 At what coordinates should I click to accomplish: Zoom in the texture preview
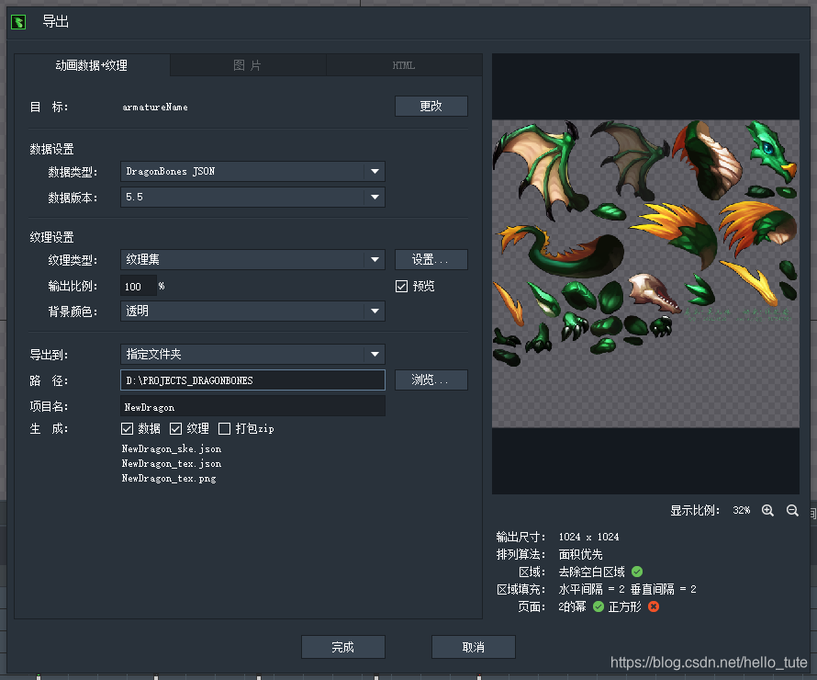coord(767,511)
